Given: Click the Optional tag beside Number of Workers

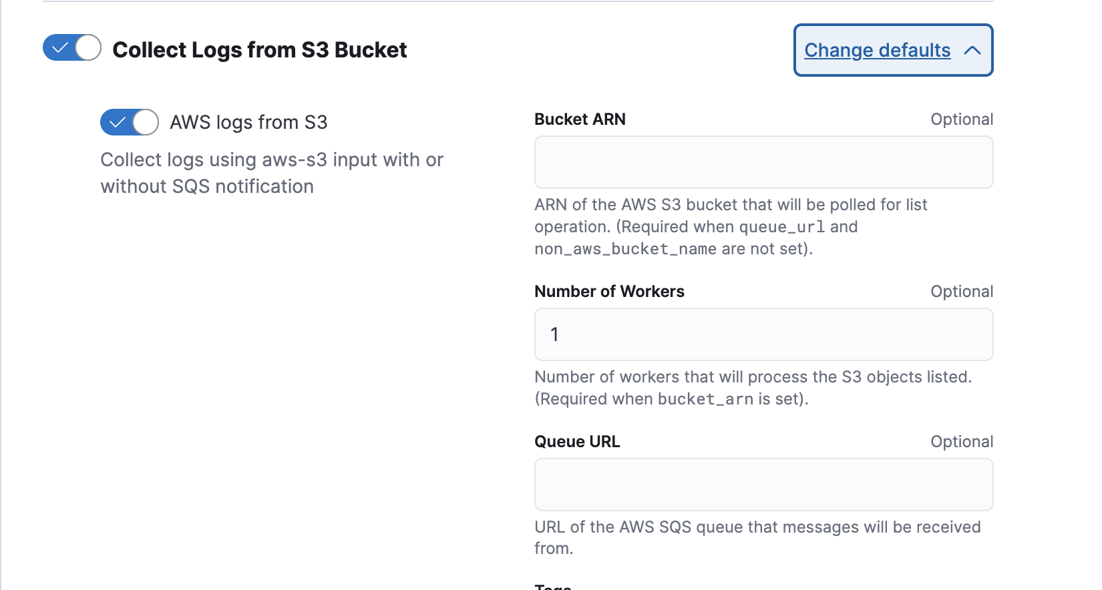Looking at the screenshot, I should (x=962, y=292).
